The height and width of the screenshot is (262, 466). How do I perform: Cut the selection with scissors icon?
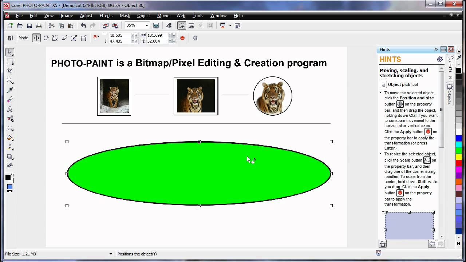click(52, 25)
